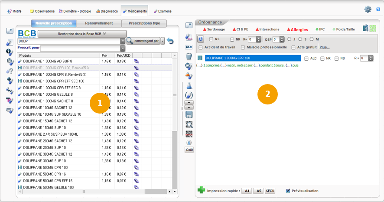Viewport: 384px width, 202px height.
Task: Tick the NR checkbox in the options bar
Action: [232, 39]
